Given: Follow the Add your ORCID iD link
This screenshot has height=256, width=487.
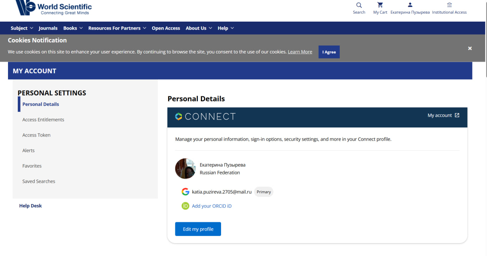Looking at the screenshot, I should pyautogui.click(x=212, y=206).
